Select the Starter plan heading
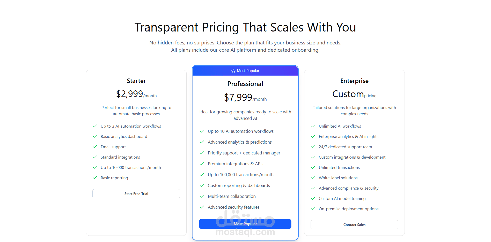Viewport: 491px width, 242px height. [136, 81]
